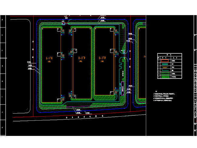This screenshot has width=197, height=148.
Task: Select the gate symbol at top entrance near B-1
Action: [x=63, y=23]
